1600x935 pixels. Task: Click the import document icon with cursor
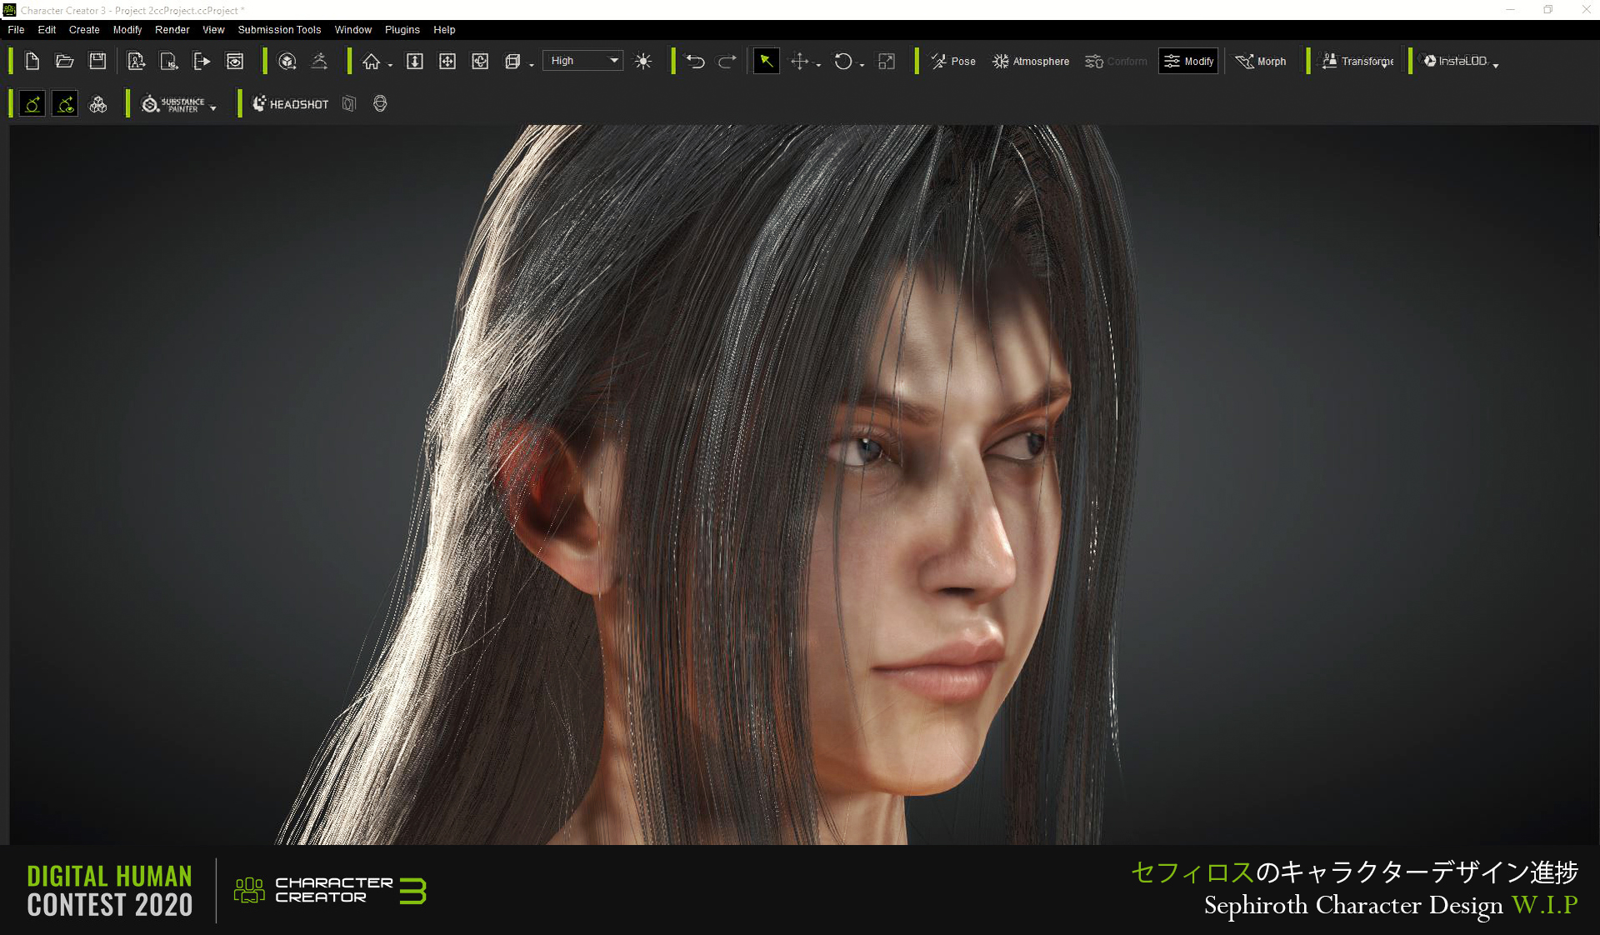coord(169,61)
